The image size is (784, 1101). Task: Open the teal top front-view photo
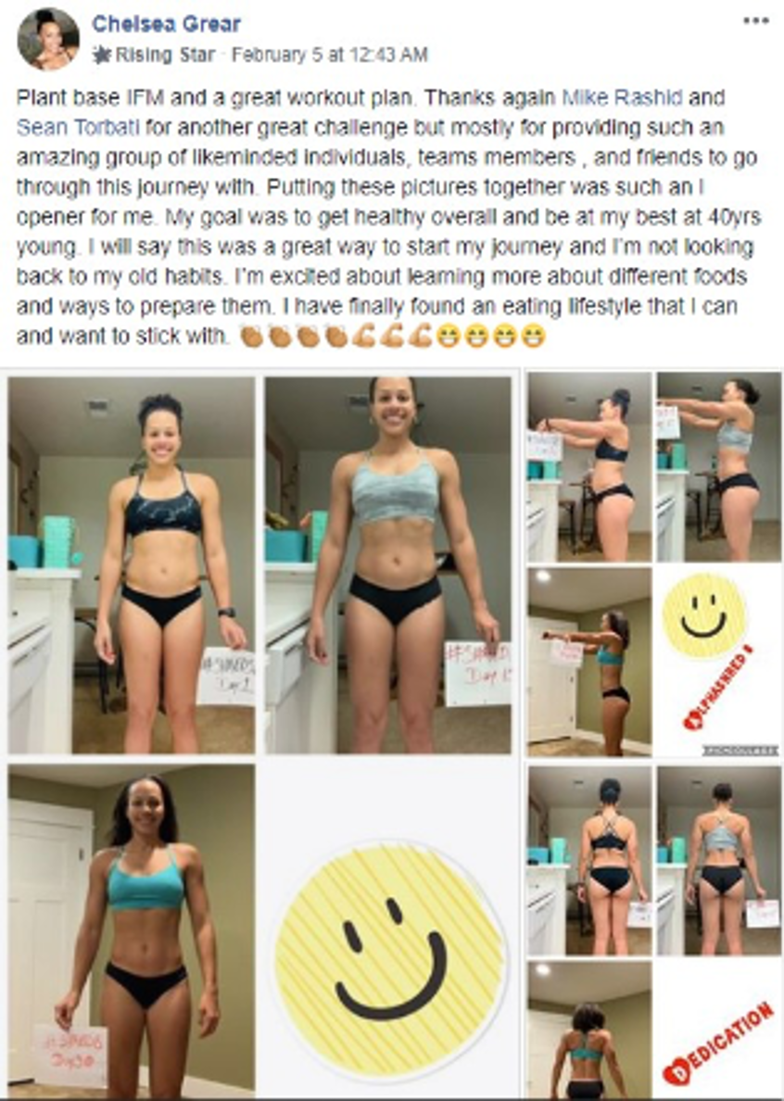(x=132, y=930)
